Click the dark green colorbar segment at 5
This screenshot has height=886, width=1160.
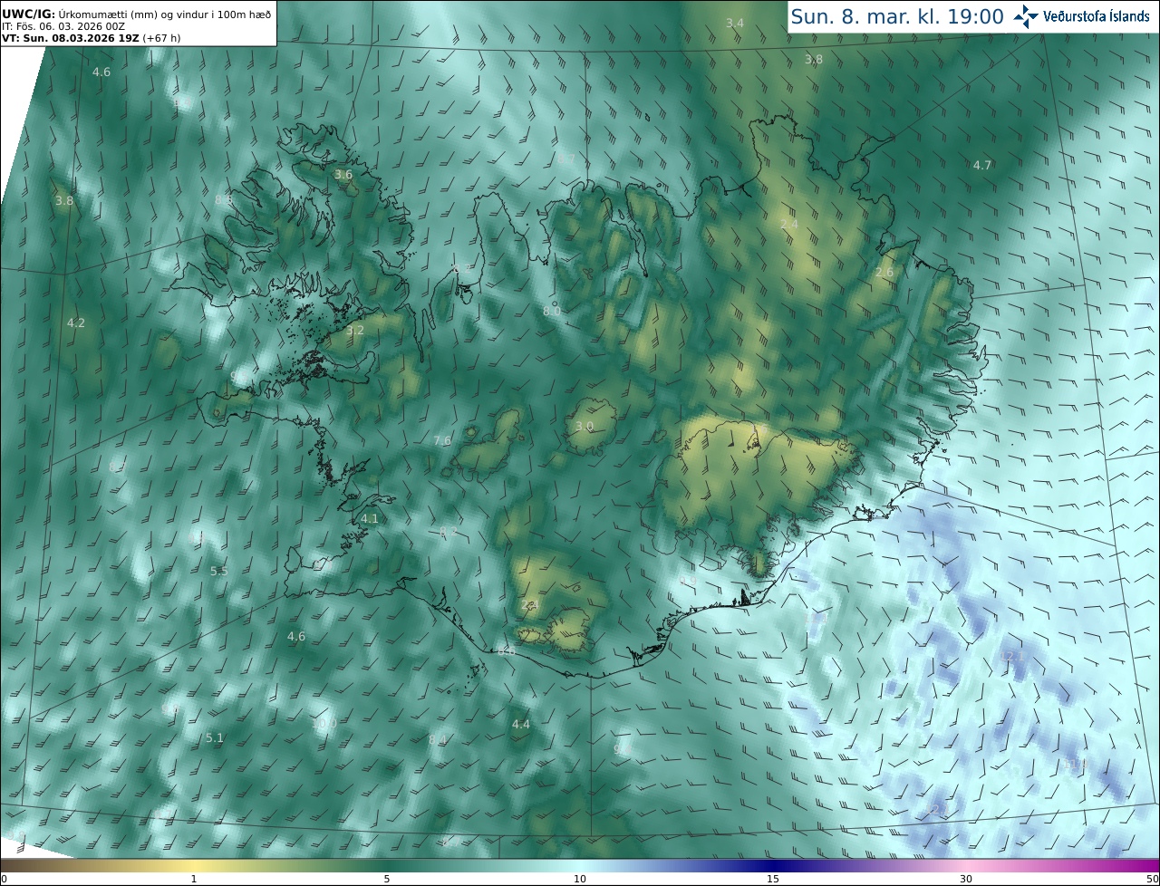(387, 865)
